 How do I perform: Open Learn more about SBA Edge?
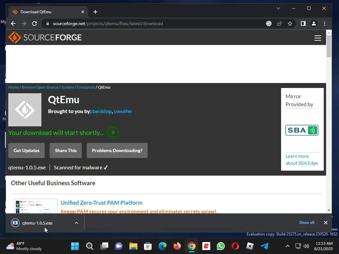[x=302, y=160]
